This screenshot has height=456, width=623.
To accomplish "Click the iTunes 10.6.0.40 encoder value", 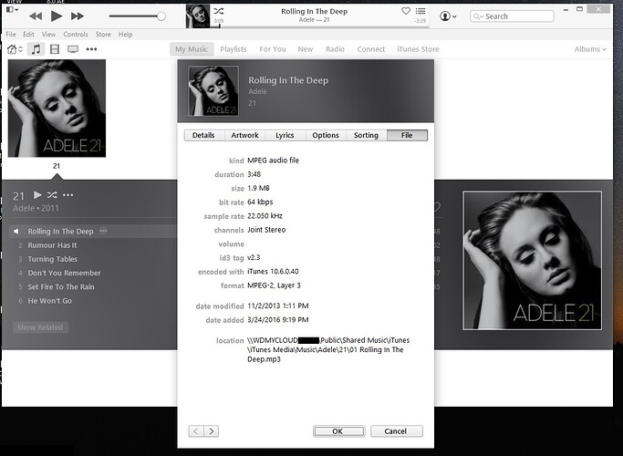I will (273, 272).
